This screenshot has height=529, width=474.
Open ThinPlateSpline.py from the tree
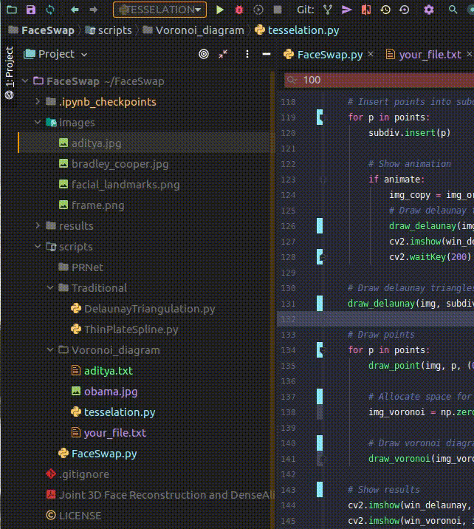[x=131, y=330]
